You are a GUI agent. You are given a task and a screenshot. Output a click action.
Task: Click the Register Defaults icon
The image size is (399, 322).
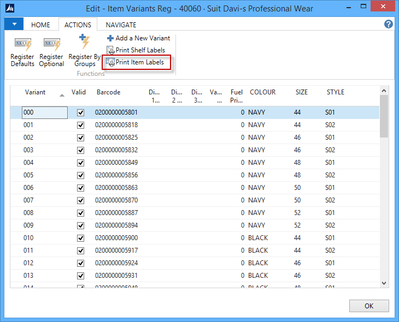[22, 44]
